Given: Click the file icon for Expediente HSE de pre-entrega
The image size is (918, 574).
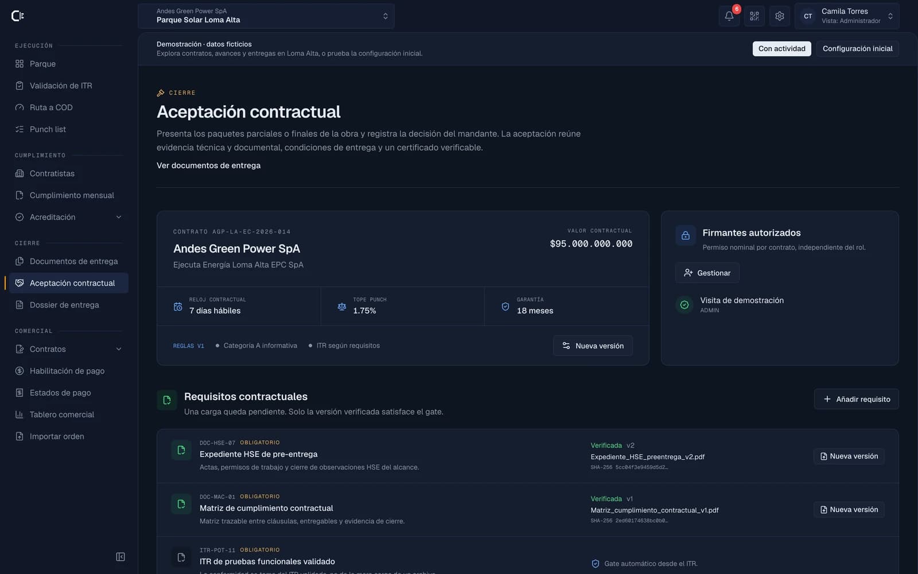Looking at the screenshot, I should point(181,450).
